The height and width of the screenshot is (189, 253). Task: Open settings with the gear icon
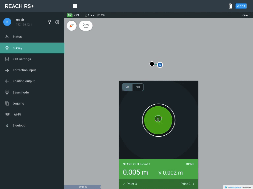coord(57,22)
